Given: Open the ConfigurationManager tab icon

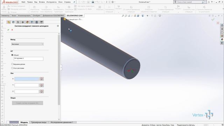Looking at the screenshot, I should [x=18, y=22].
